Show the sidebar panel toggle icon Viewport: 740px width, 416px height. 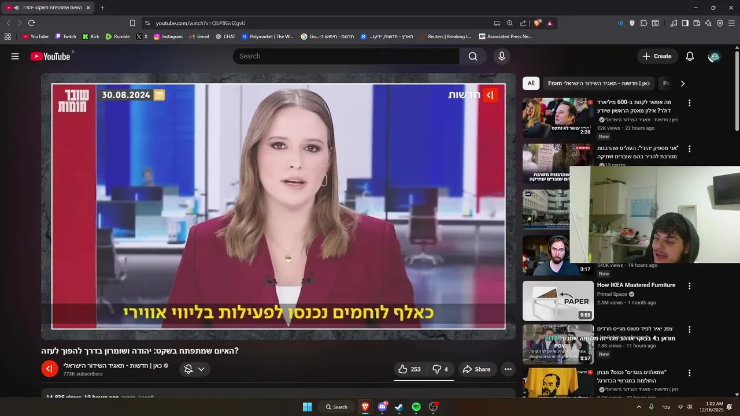coord(685,23)
